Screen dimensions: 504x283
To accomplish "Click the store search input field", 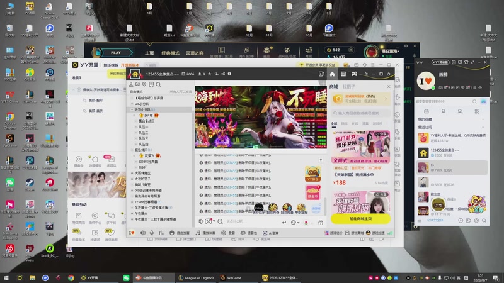I will pyautogui.click(x=360, y=113).
